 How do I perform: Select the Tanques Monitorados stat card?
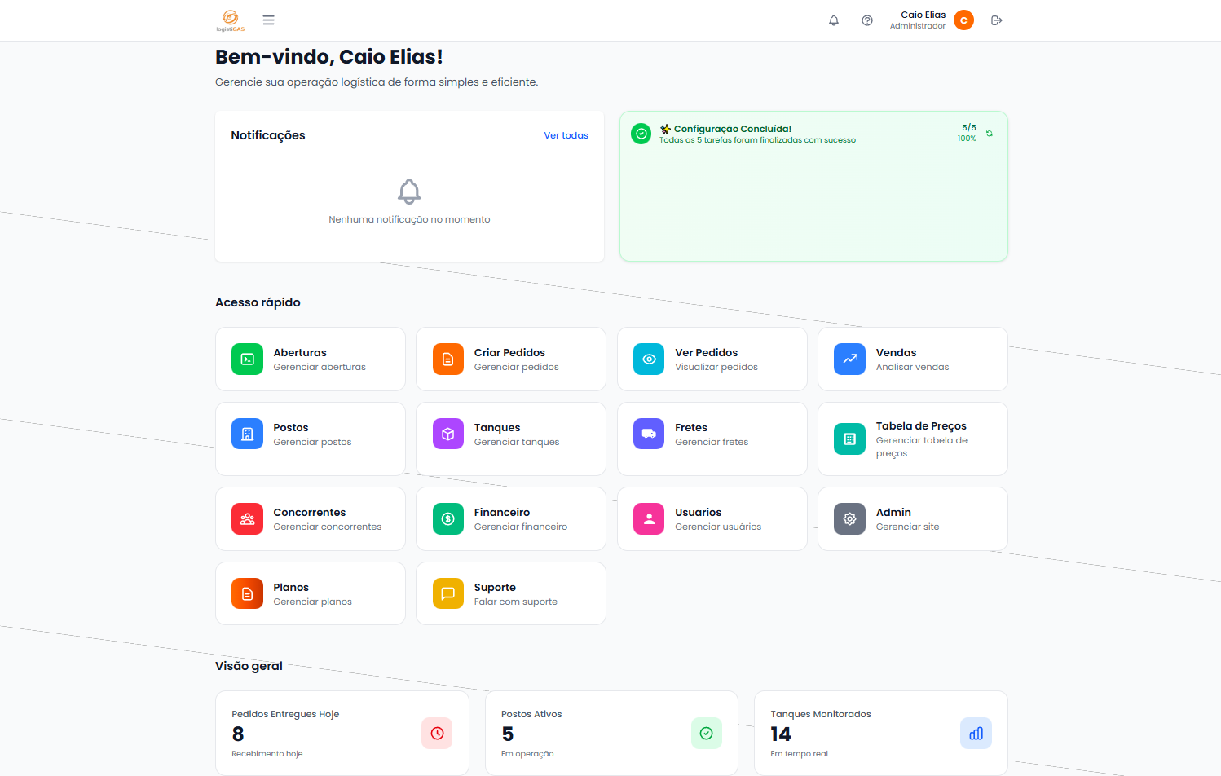pyautogui.click(x=880, y=733)
